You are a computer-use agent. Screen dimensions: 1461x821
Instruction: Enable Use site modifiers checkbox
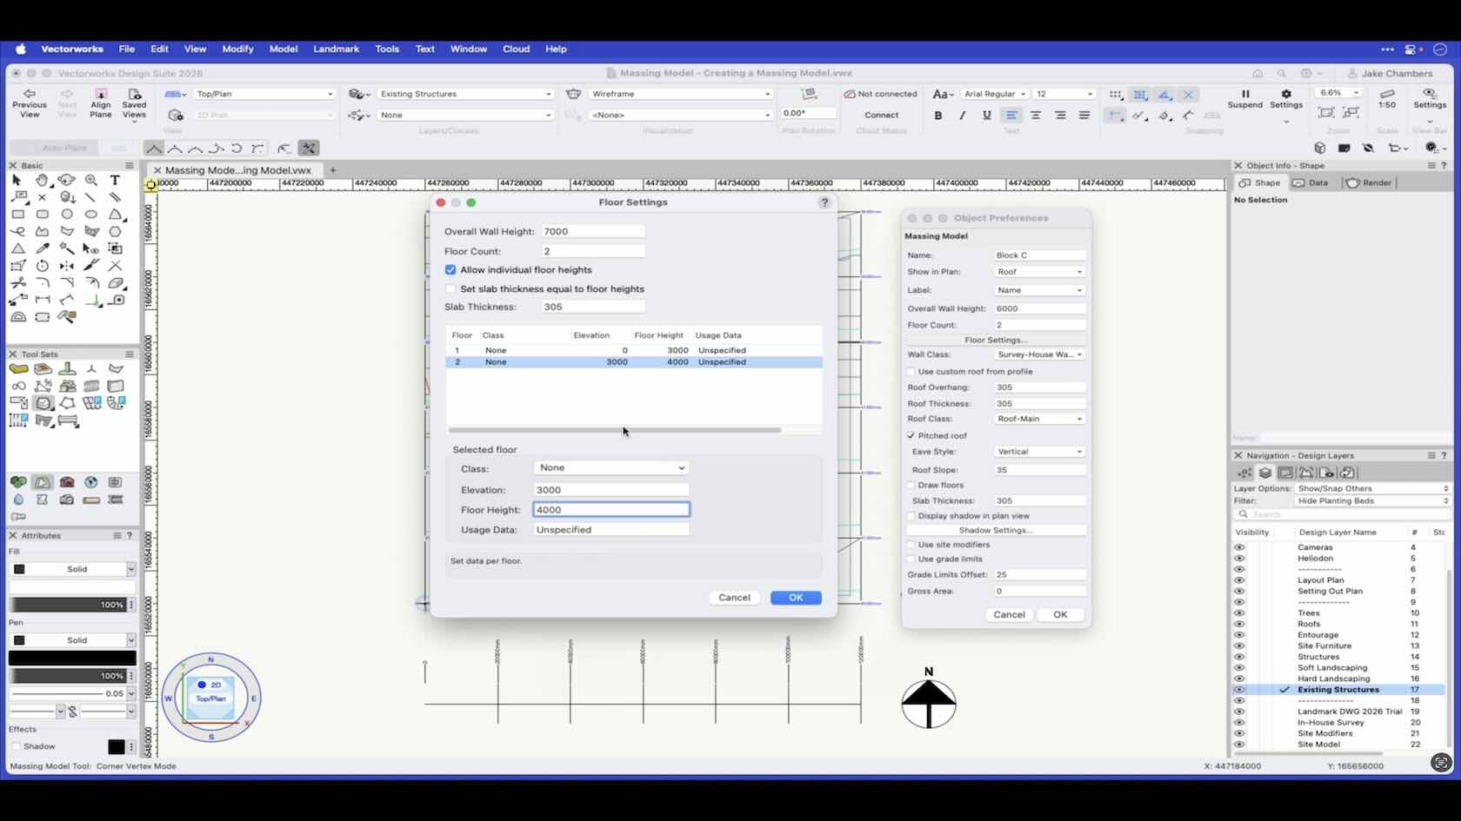point(911,545)
